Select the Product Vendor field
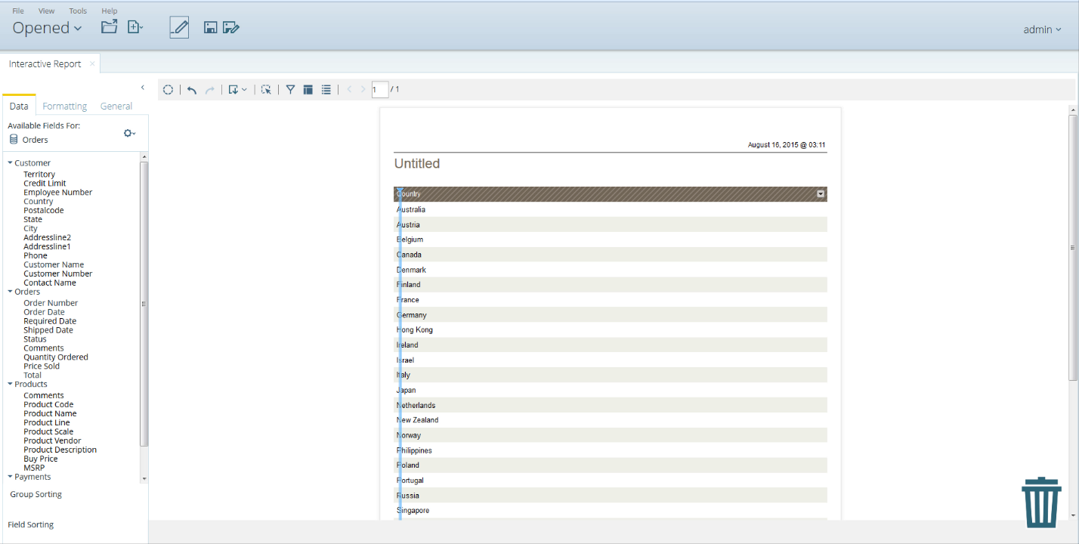Screen dimensions: 1079x544 pos(52,440)
